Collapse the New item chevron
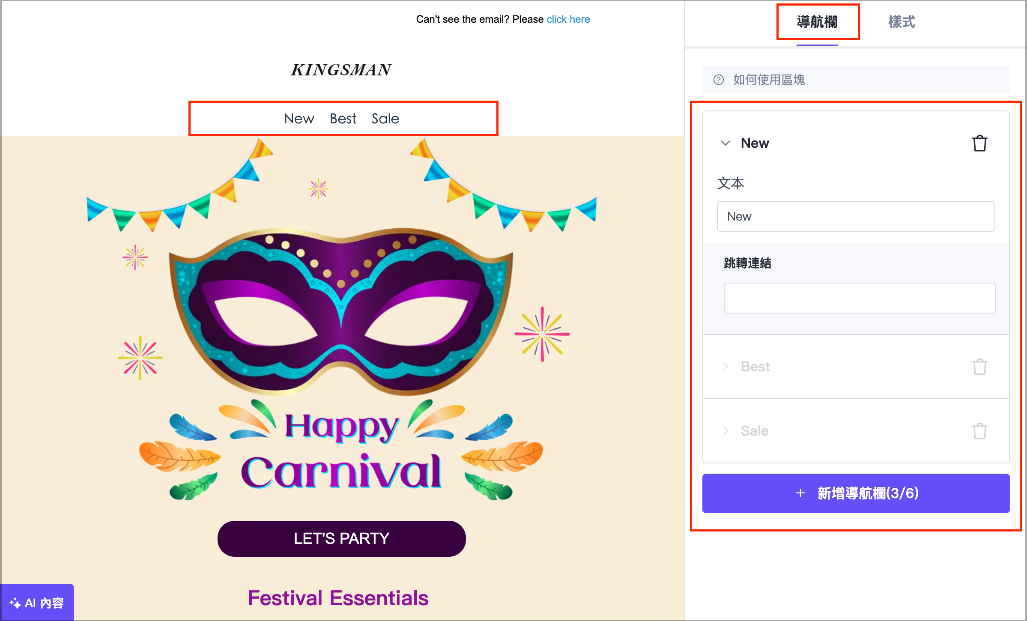This screenshot has width=1027, height=621. [x=725, y=143]
